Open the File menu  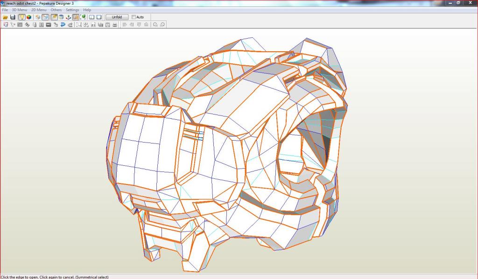(5, 10)
